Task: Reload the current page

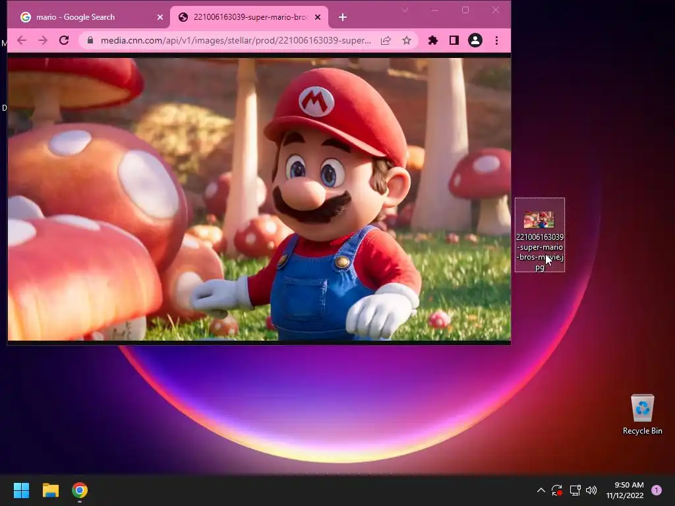Action: (x=64, y=40)
